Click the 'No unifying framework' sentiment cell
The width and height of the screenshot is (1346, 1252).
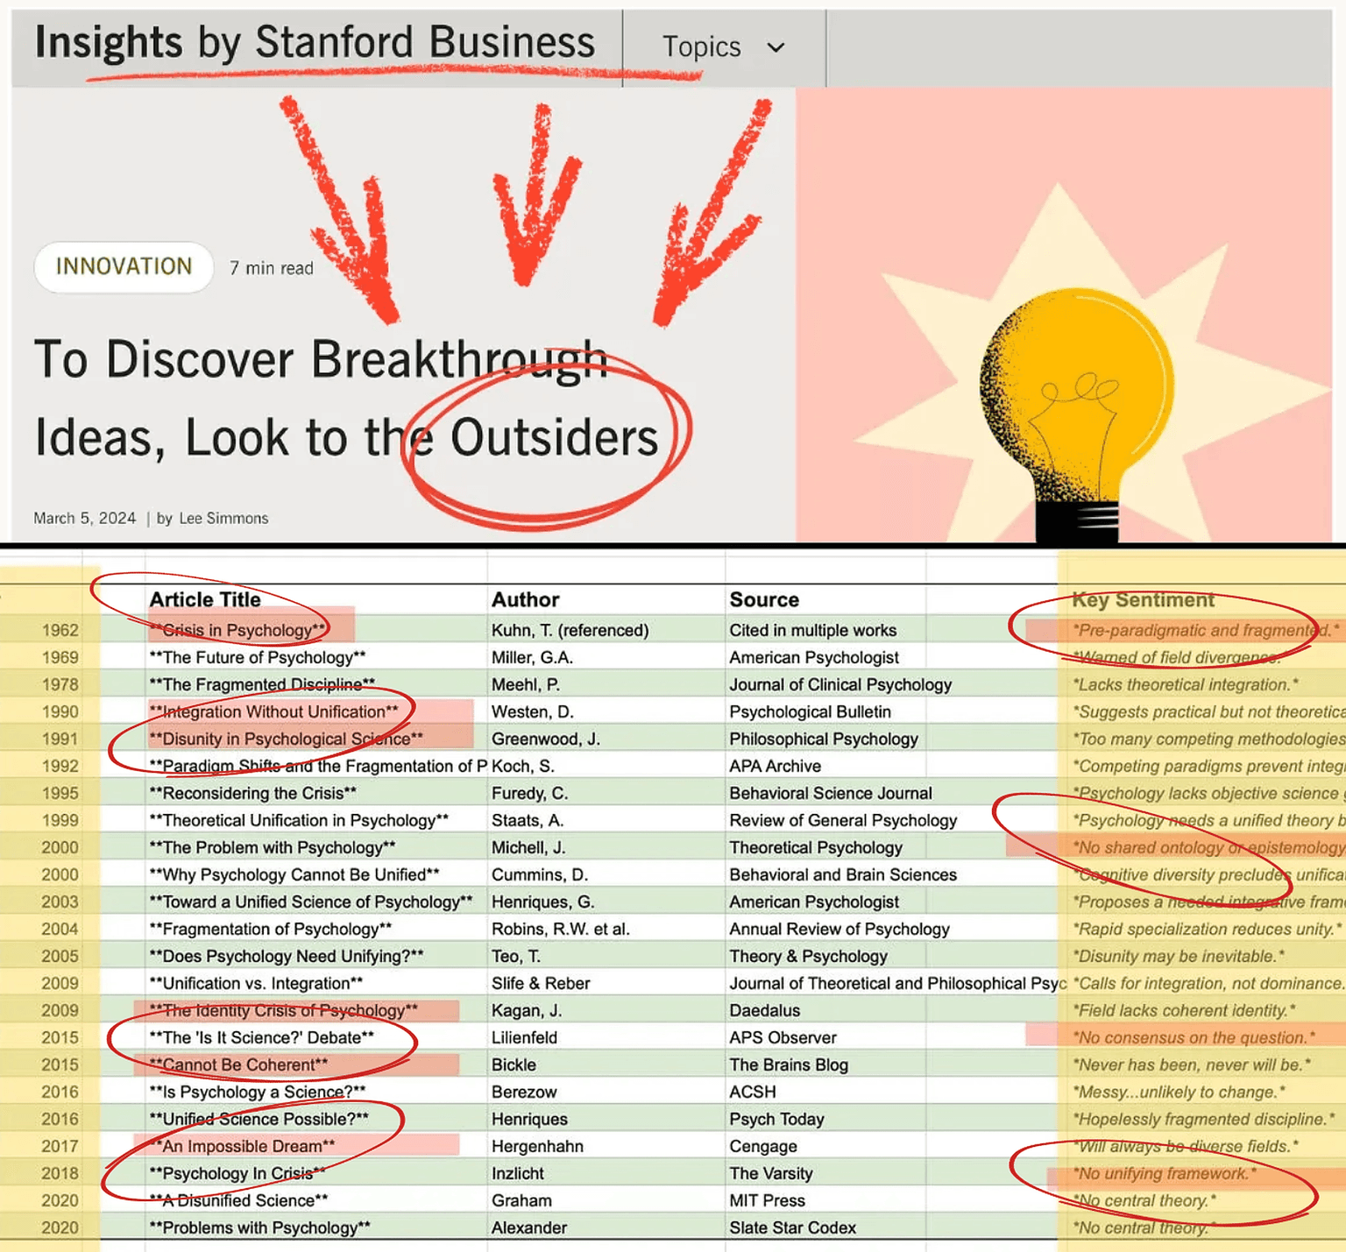point(1165,1173)
